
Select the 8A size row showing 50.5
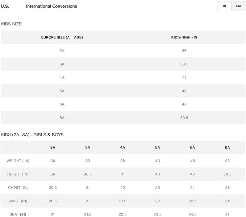[x=123, y=118]
